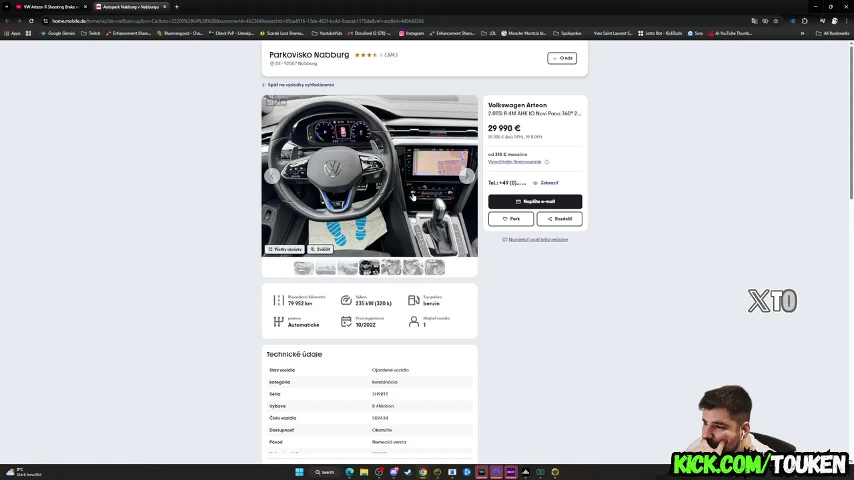Show next photo with right gallery arrow

467,176
